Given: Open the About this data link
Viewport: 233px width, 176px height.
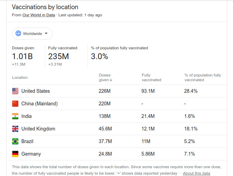Looking at the screenshot, I should [x=196, y=173].
